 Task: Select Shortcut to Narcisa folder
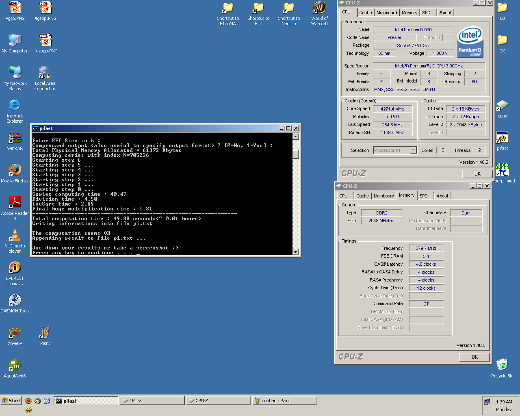pos(289,13)
